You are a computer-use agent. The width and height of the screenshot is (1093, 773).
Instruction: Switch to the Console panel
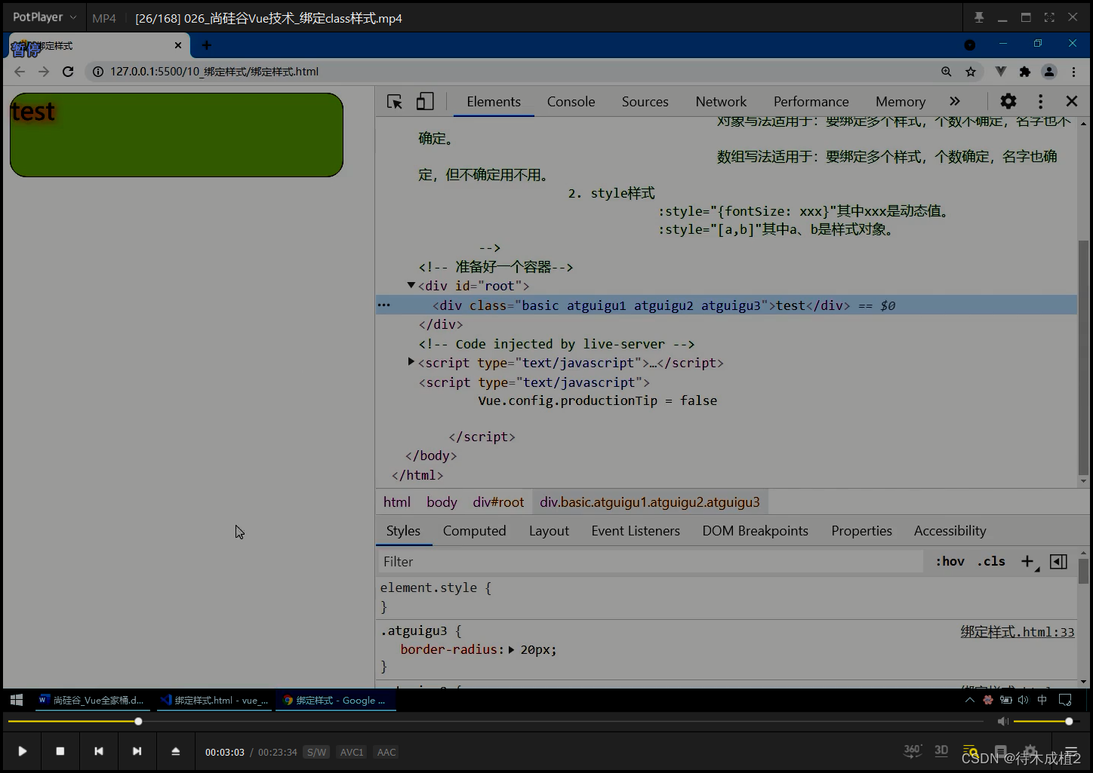tap(571, 102)
